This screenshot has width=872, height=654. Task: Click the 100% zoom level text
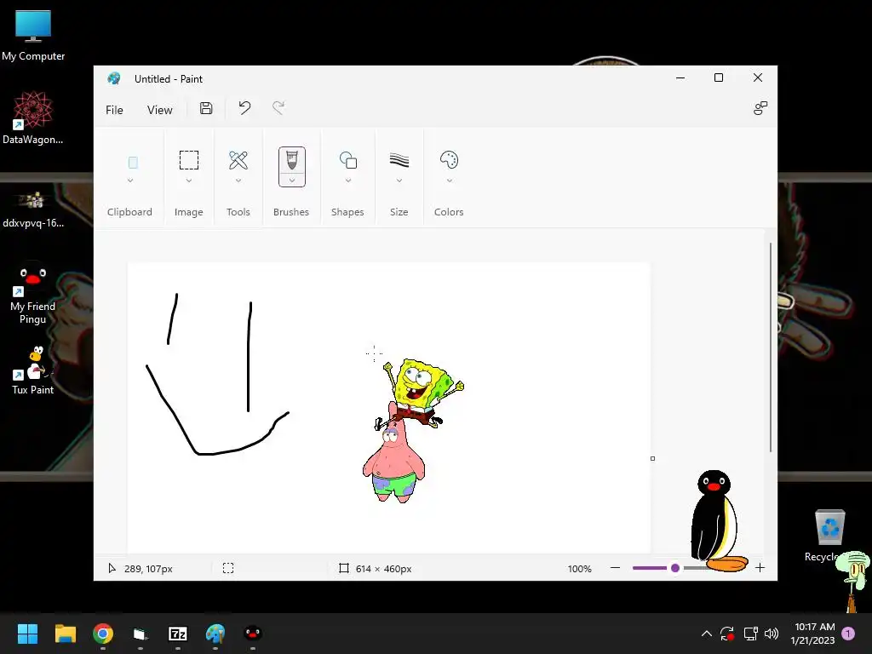pyautogui.click(x=579, y=568)
